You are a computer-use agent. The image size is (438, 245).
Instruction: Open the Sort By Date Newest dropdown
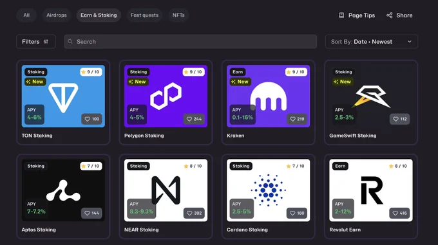coord(372,42)
